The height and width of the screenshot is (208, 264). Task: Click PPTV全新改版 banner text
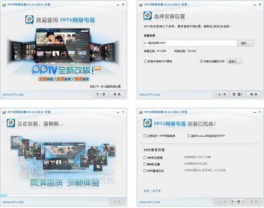coord(63,70)
